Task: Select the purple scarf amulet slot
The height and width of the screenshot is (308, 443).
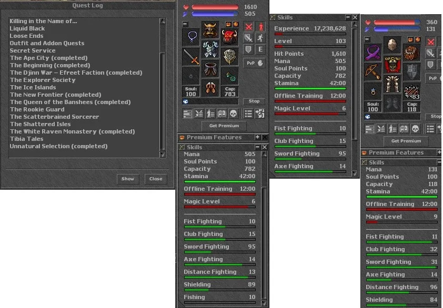Action: pyautogui.click(x=373, y=52)
